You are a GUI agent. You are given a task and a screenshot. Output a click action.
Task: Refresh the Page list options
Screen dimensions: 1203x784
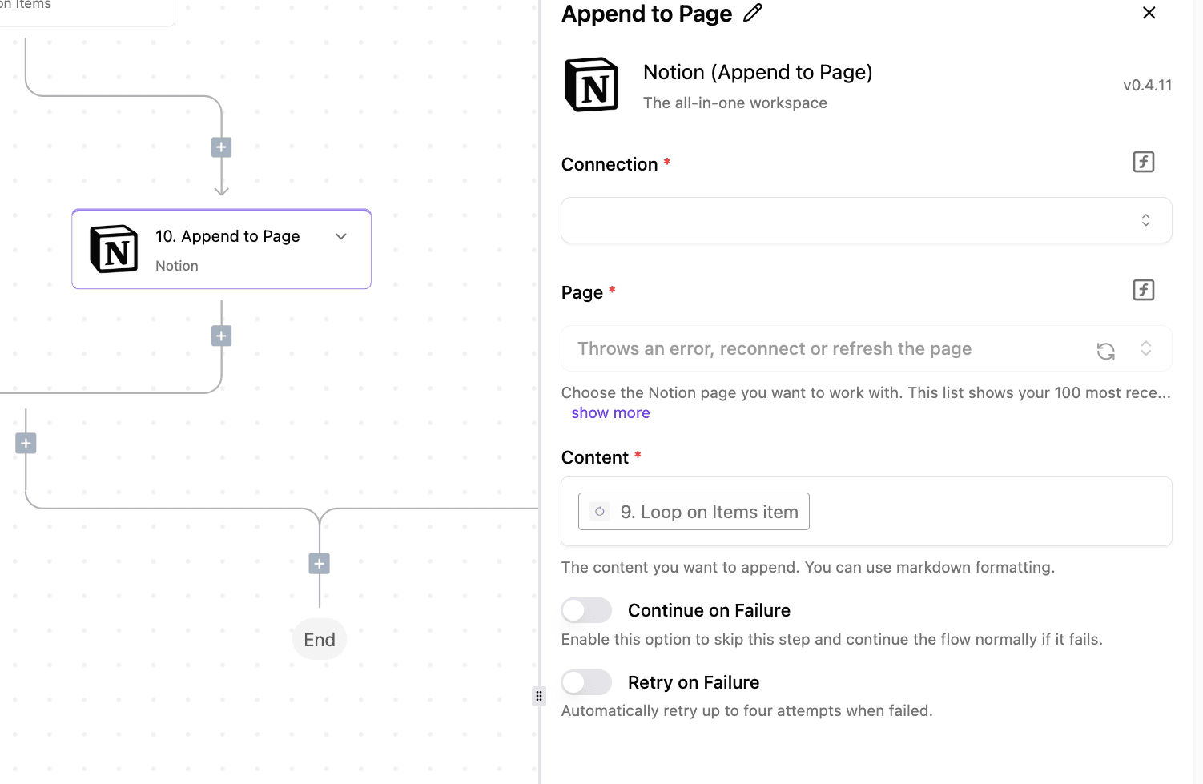coord(1105,351)
